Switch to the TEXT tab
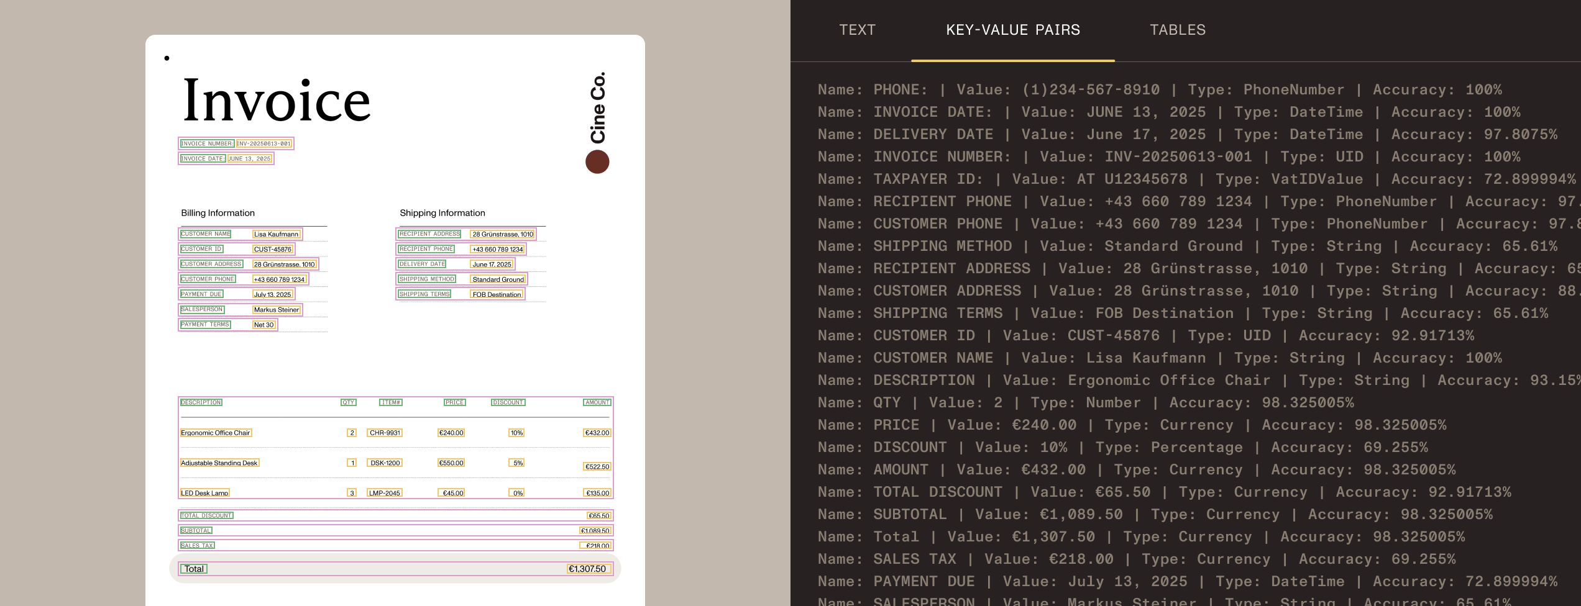The image size is (1581, 606). pos(857,30)
